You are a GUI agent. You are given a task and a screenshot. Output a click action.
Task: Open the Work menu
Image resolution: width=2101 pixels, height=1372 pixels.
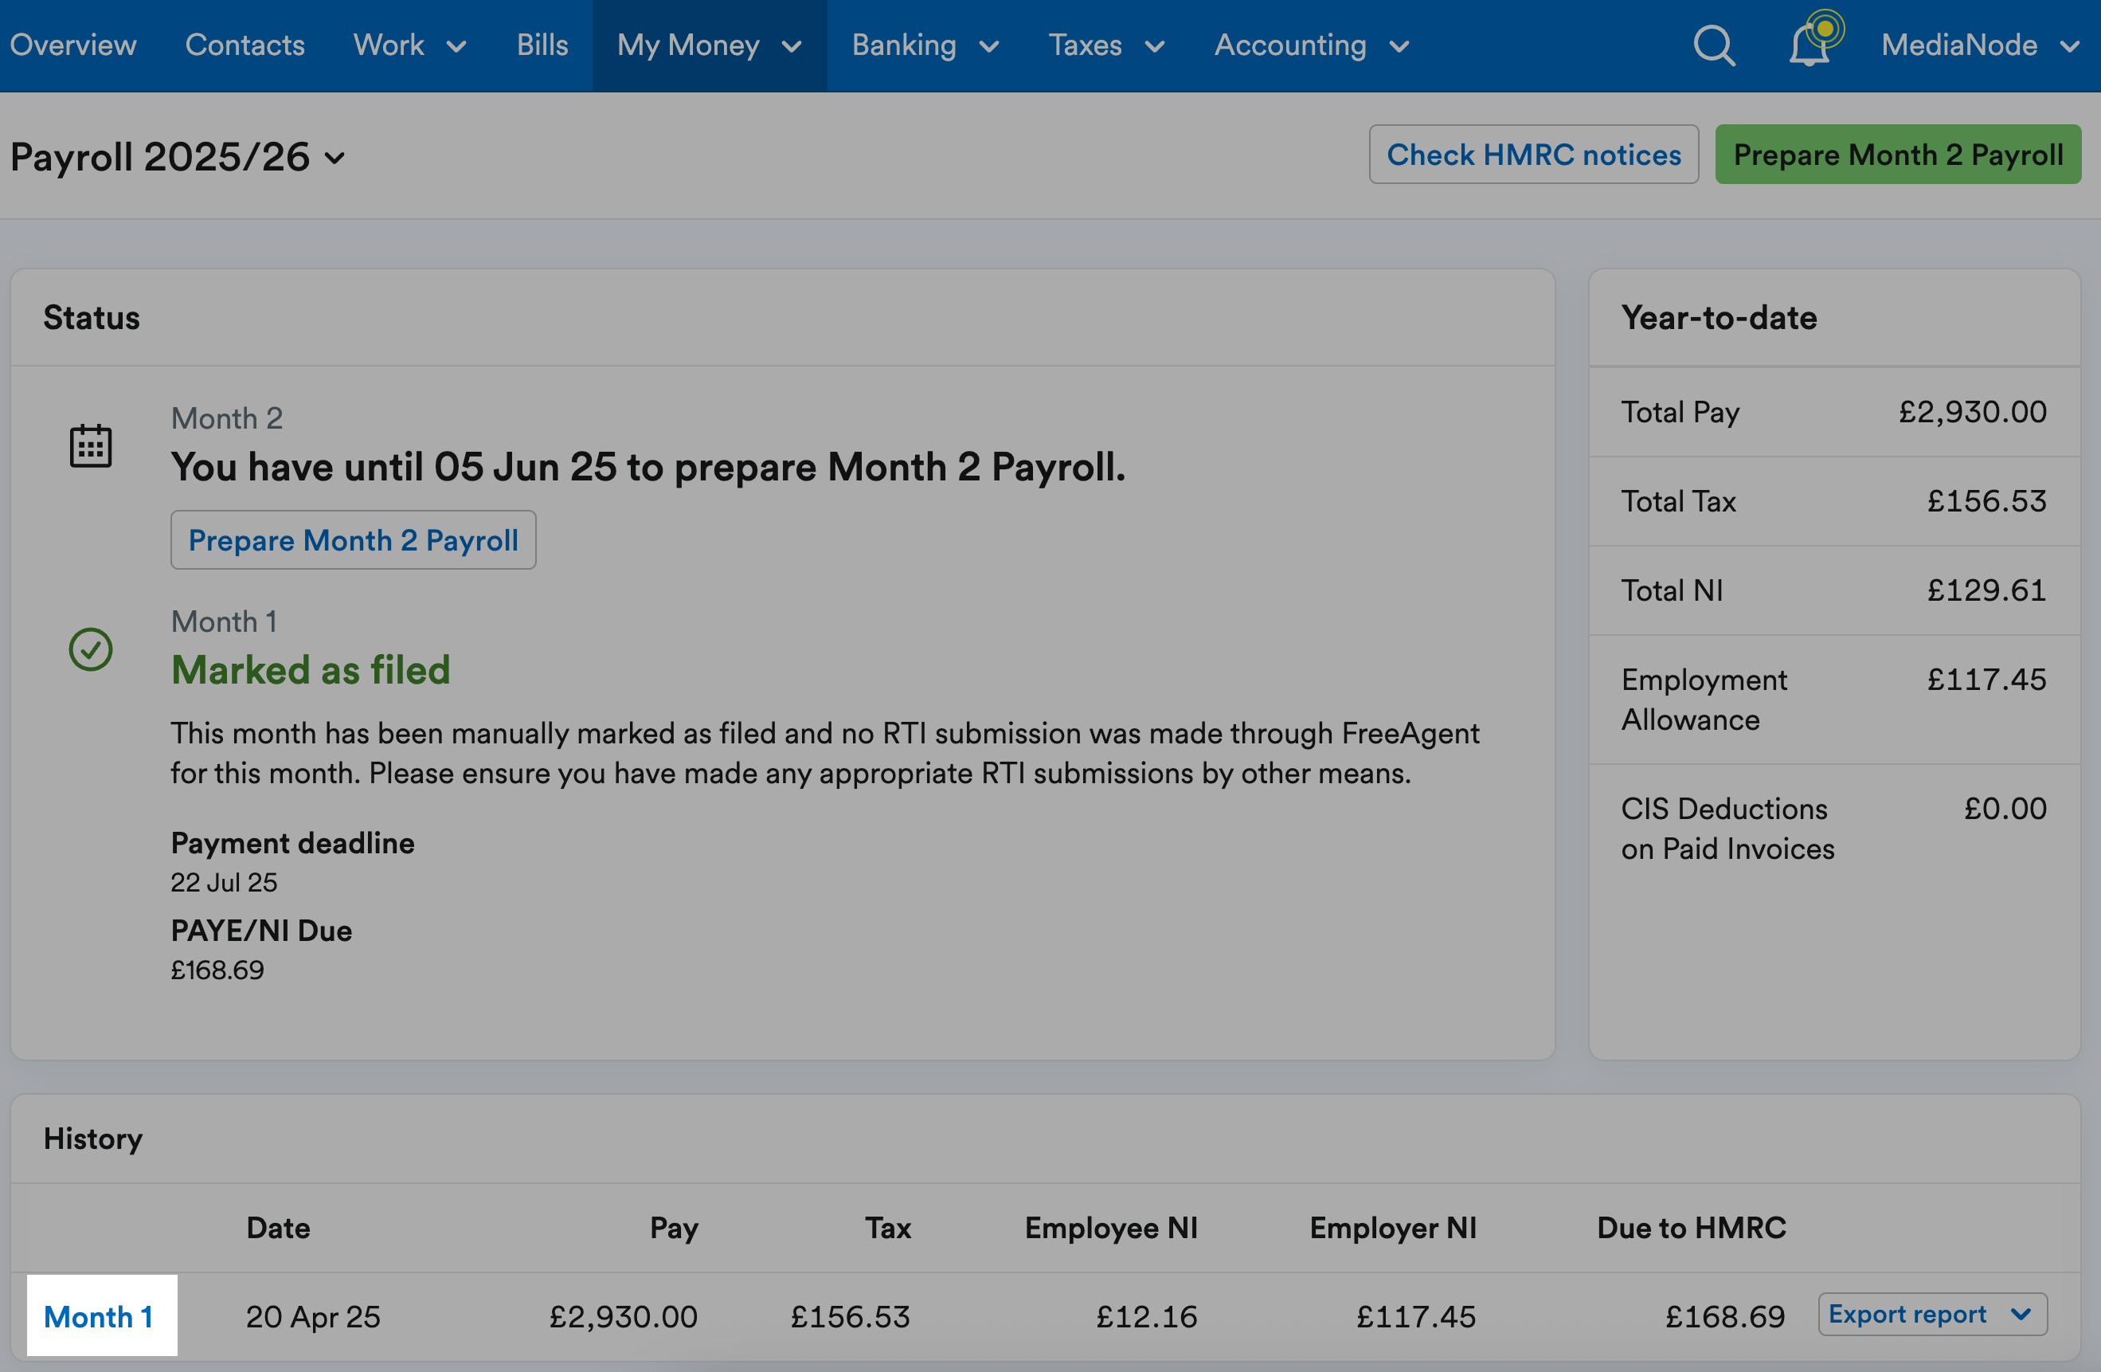pyautogui.click(x=409, y=45)
